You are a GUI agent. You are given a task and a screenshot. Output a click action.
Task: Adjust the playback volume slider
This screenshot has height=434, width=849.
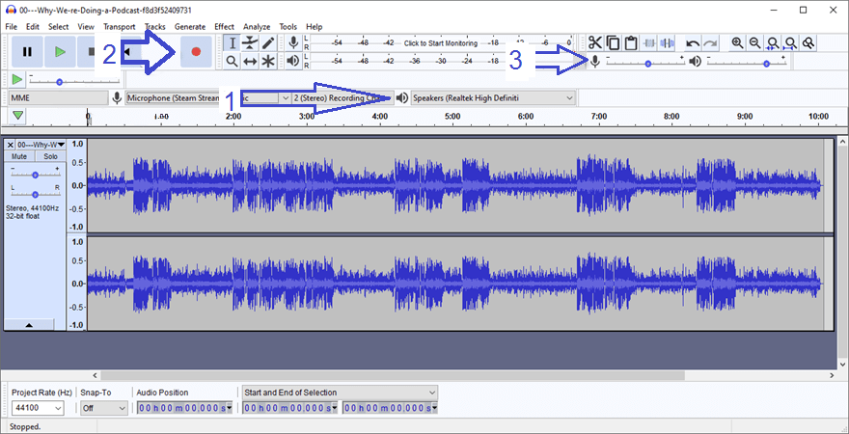746,64
